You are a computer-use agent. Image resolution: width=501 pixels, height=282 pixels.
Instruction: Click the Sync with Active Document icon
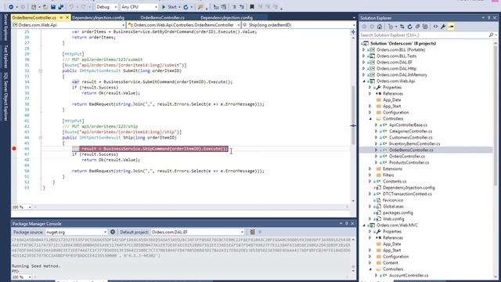pos(402,27)
